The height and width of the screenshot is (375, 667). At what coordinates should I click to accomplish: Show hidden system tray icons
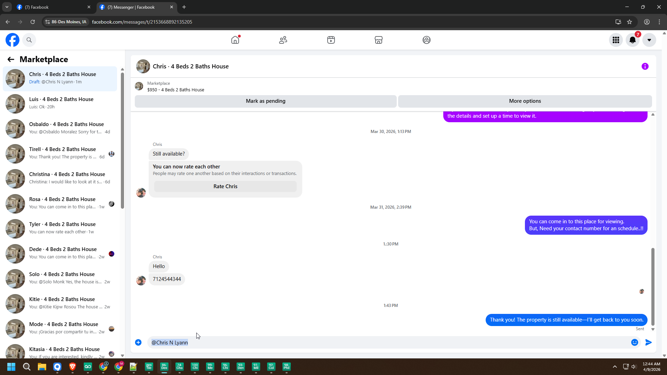[615, 367]
